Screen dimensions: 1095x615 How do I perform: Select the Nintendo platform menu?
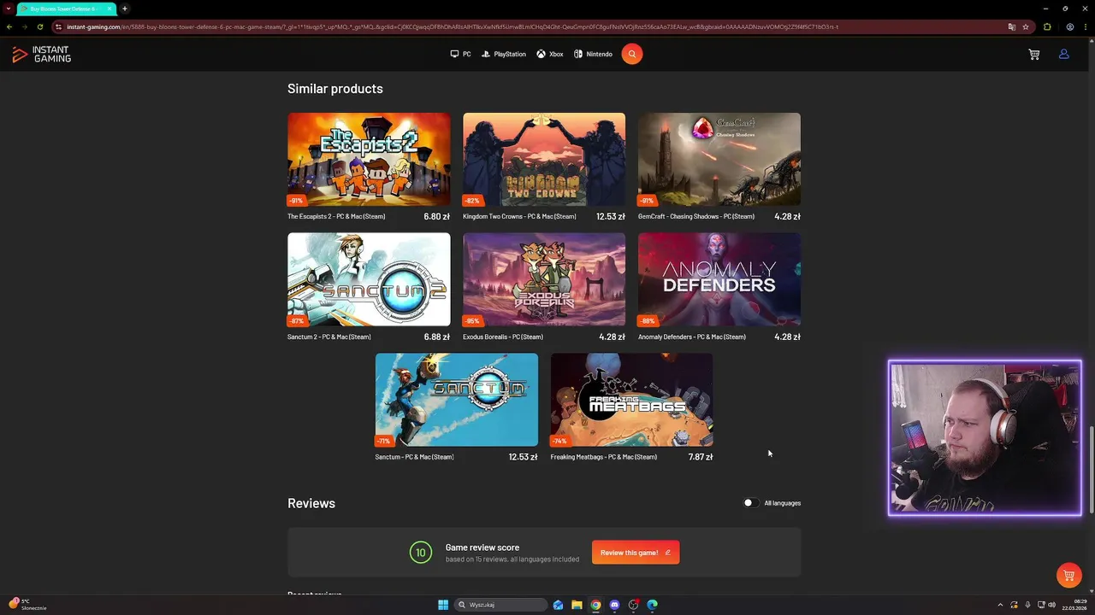(593, 54)
